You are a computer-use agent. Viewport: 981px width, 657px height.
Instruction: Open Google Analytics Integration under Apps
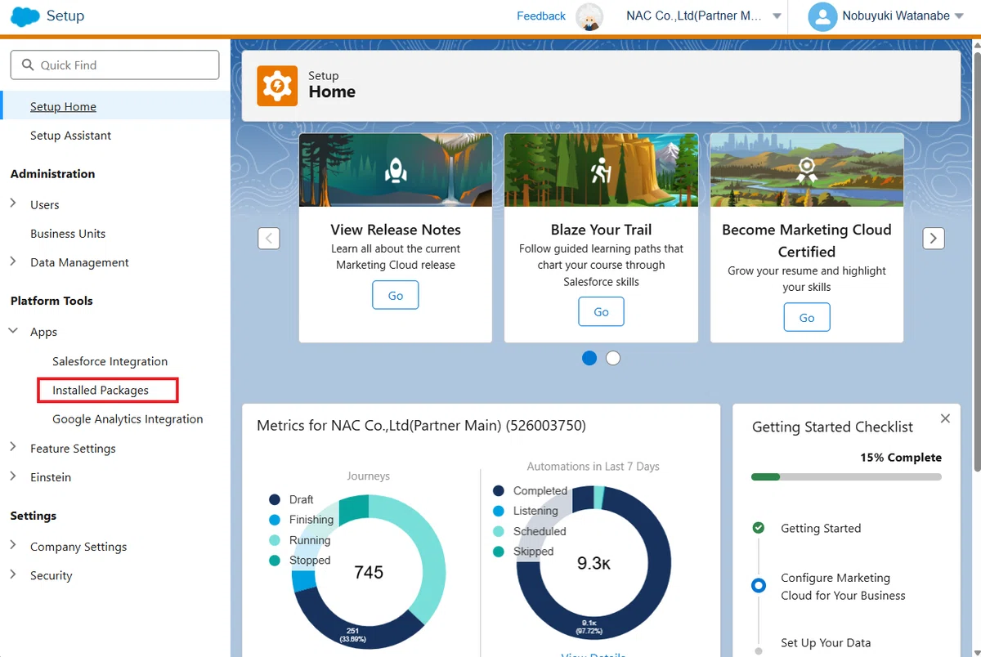tap(128, 419)
